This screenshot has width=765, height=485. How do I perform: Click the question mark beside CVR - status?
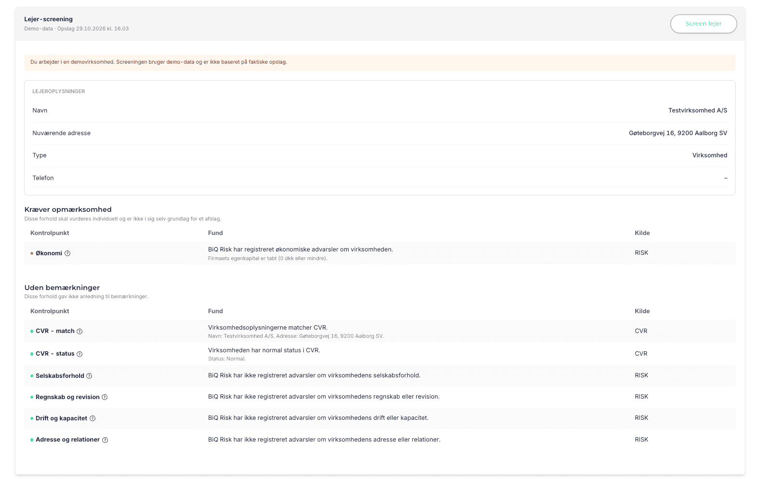80,354
